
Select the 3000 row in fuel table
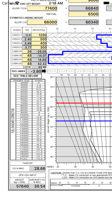[x=31, y=83]
